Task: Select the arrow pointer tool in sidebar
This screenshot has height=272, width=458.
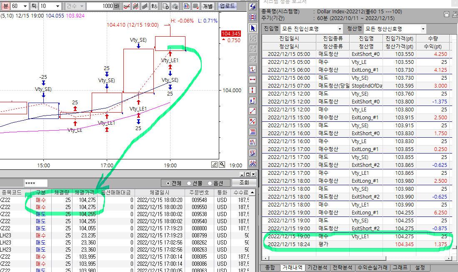Action: point(253,28)
